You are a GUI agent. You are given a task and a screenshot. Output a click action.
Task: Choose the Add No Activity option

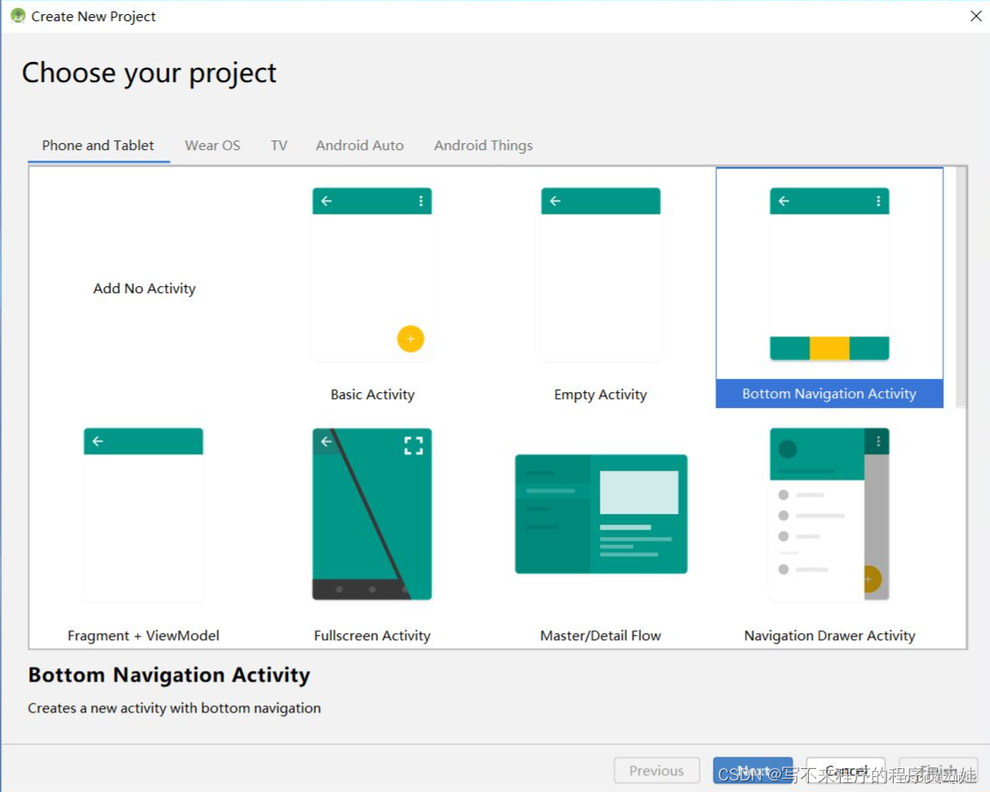[144, 289]
